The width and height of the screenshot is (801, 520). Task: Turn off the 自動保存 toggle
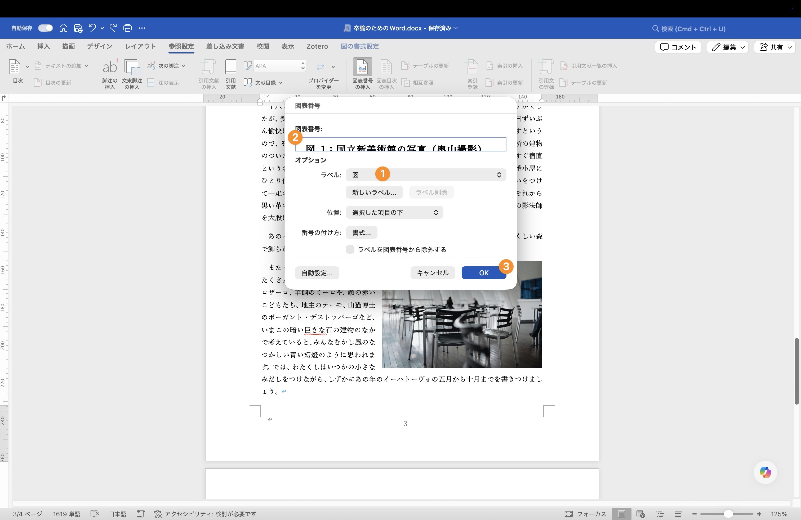click(45, 28)
